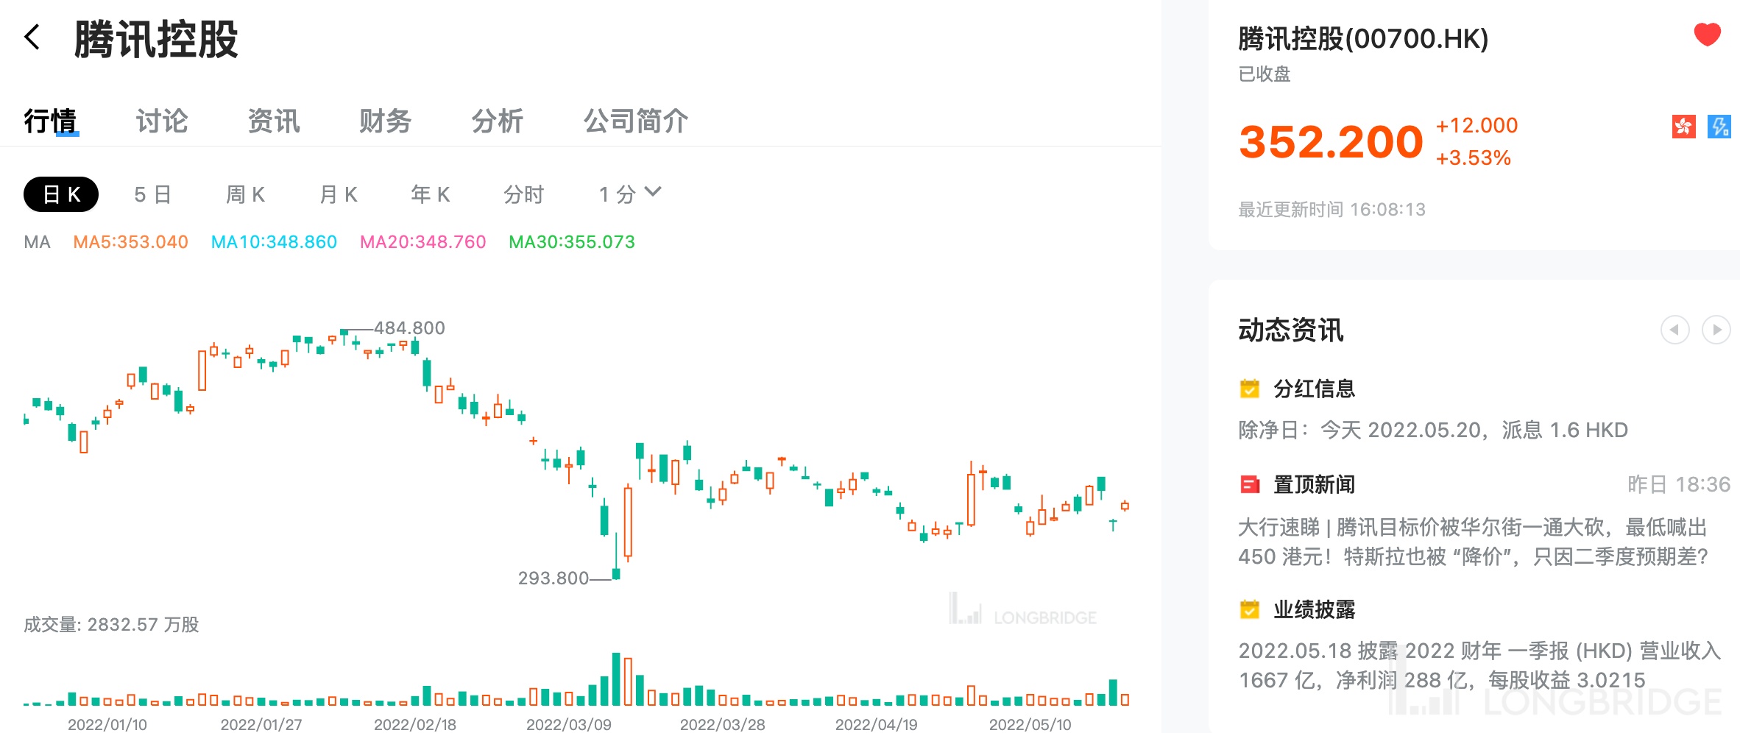1740x733 pixels.
Task: Open the 讨论 tab
Action: coord(162,121)
